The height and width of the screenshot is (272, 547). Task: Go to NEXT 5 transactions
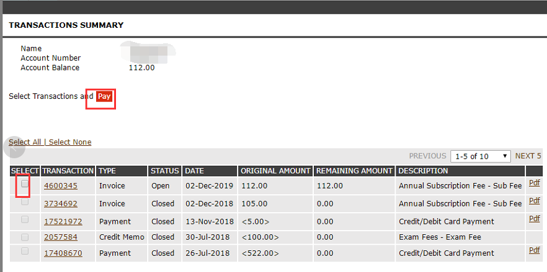tap(528, 156)
